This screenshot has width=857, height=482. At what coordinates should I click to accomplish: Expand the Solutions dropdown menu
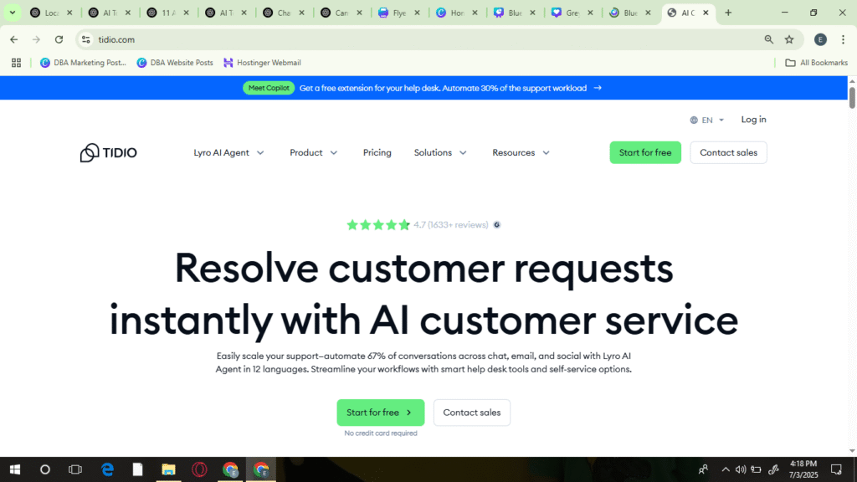pyautogui.click(x=440, y=152)
